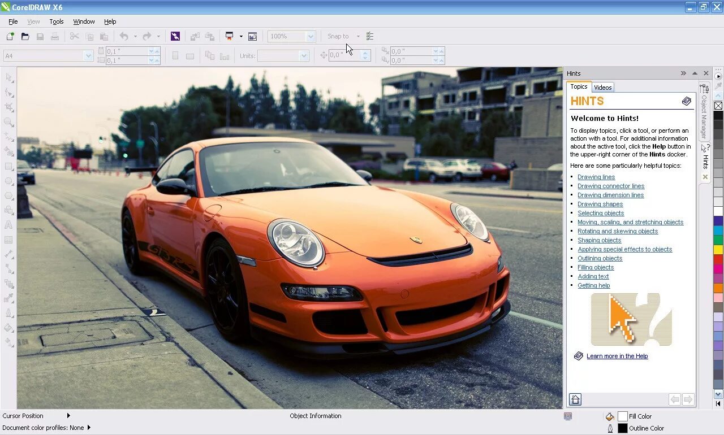The height and width of the screenshot is (435, 724).
Task: Click the Fill Color box in status bar
Action: (x=623, y=416)
